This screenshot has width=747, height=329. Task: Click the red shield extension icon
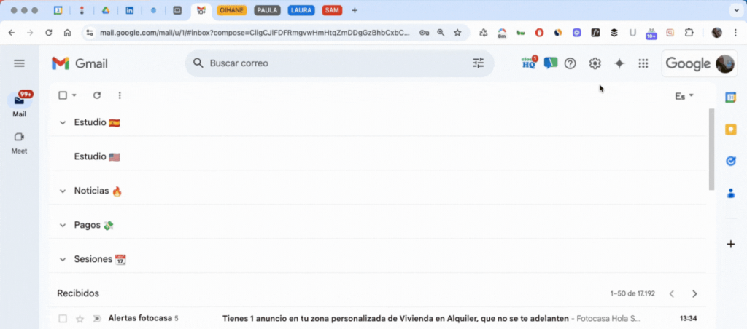[x=539, y=33]
